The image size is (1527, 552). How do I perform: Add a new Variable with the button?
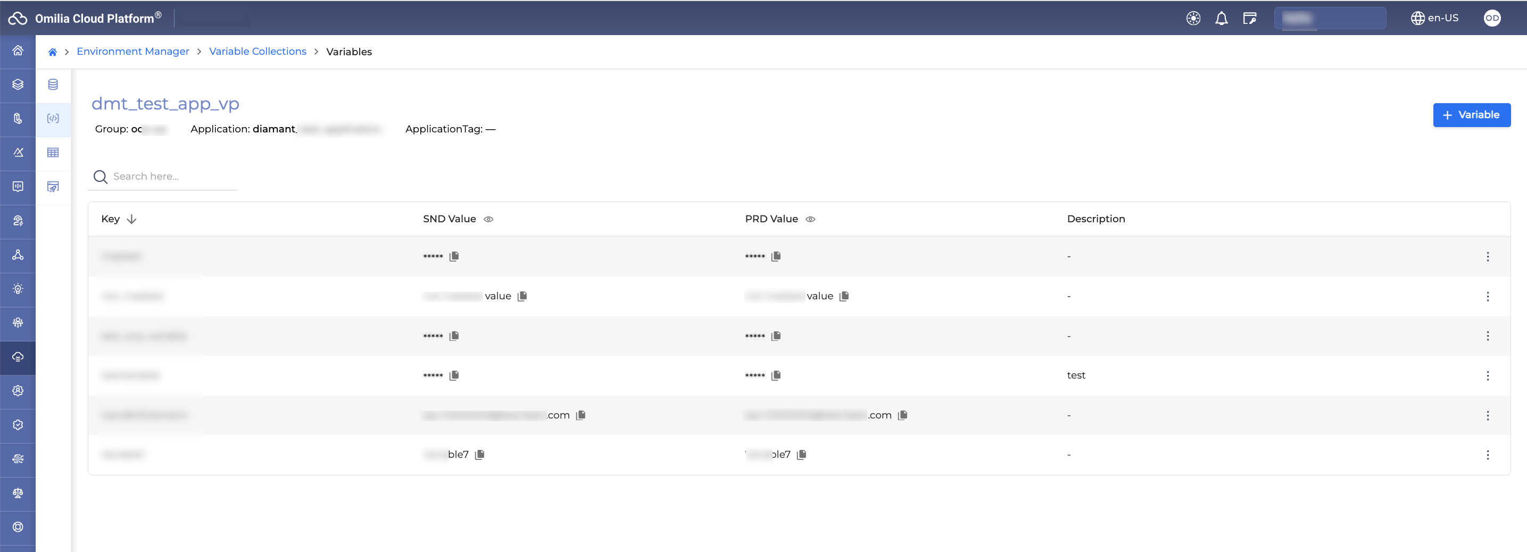tap(1471, 115)
